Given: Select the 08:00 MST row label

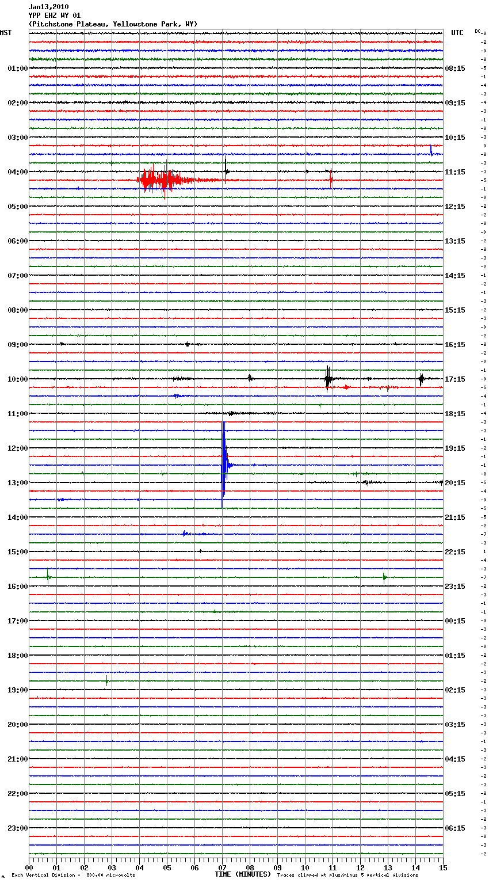Looking at the screenshot, I should coord(17,310).
